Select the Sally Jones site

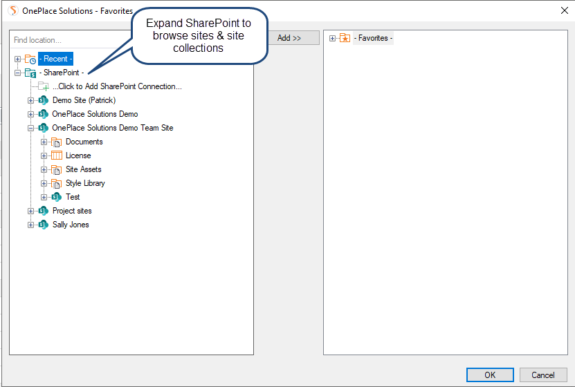pyautogui.click(x=71, y=225)
